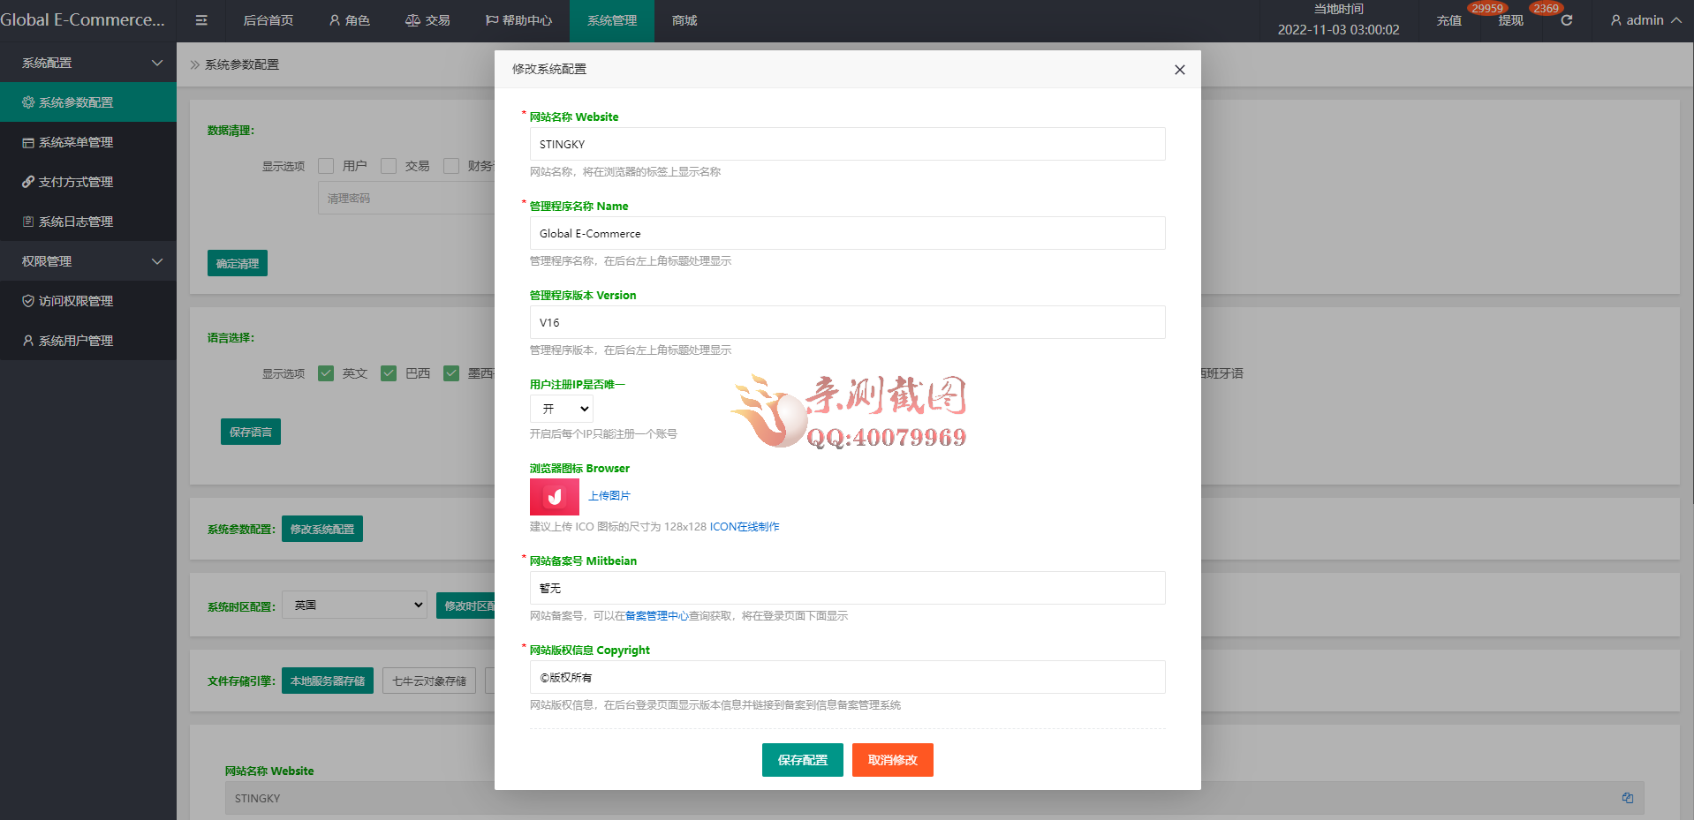Open the 用户注册IP是否唯一 dropdown

561,408
